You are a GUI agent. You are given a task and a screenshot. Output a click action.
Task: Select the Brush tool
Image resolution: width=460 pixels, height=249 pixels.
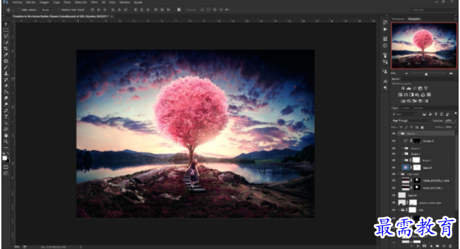(x=6, y=67)
